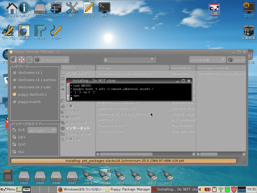Image resolution: width=257 pixels, height=193 pixels.
Task: Click the wifi network tray icon
Action: [x=221, y=189]
